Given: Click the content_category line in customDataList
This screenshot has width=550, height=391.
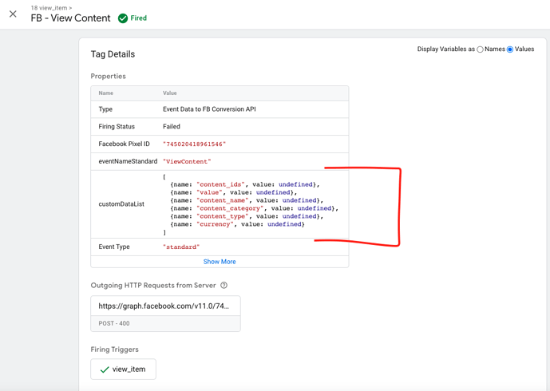Looking at the screenshot, I should tap(255, 208).
